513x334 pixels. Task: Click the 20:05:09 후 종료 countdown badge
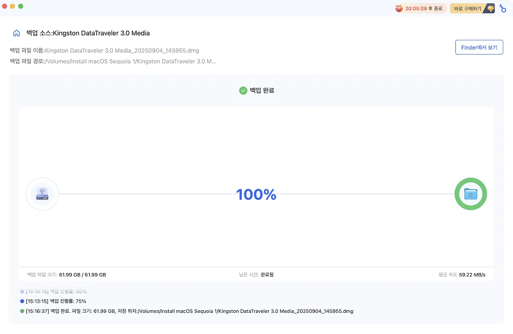pos(421,8)
